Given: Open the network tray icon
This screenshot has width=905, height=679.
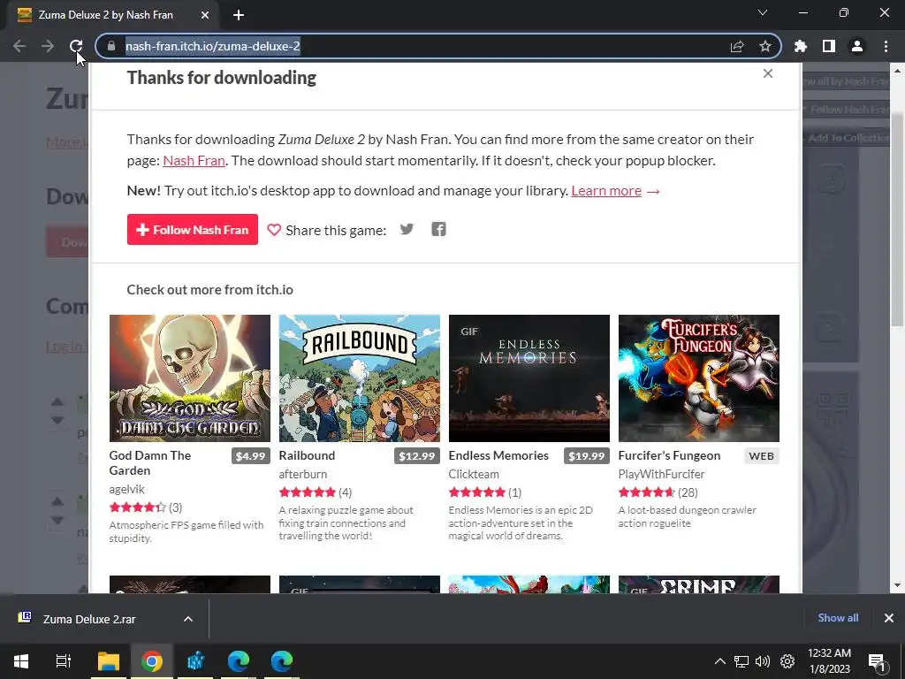Looking at the screenshot, I should click(x=741, y=661).
